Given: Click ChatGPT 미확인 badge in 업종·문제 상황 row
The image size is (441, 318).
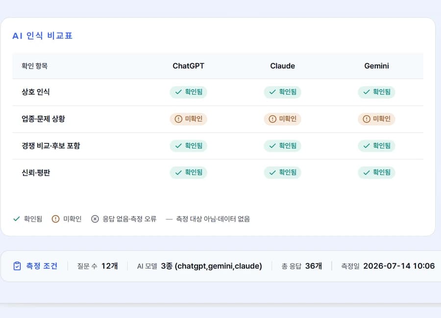Looking at the screenshot, I should click(189, 119).
